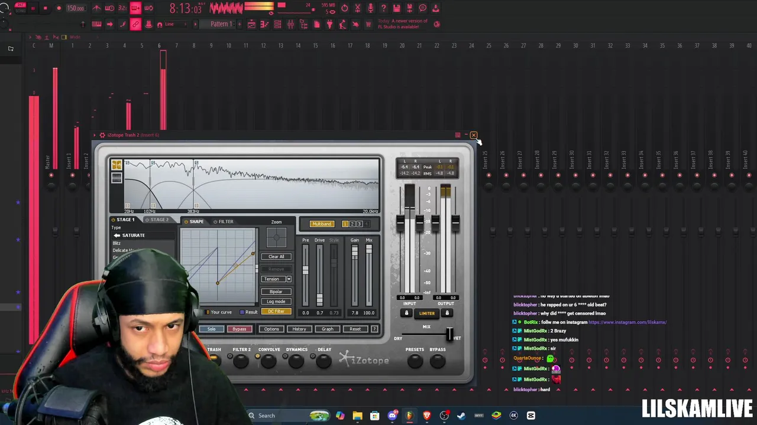Open the piano roll icon
Image resolution: width=757 pixels, height=425 pixels.
[264, 24]
